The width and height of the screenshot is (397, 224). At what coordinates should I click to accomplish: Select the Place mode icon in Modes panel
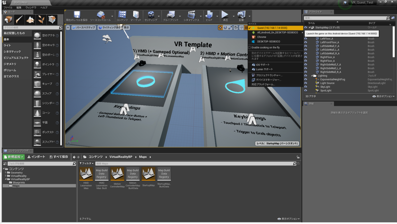coord(8,20)
